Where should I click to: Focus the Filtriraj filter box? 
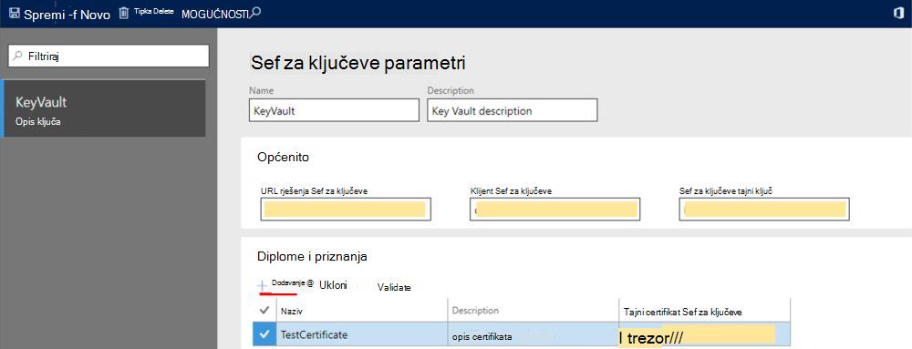coord(109,56)
